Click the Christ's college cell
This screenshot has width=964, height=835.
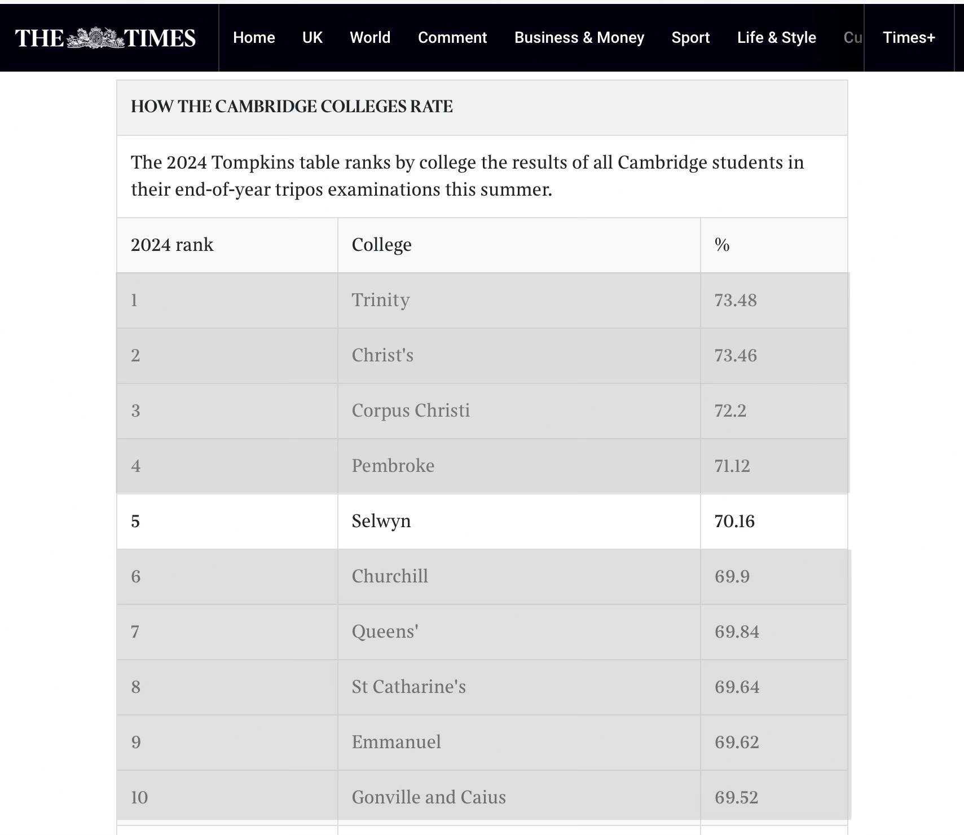point(382,355)
